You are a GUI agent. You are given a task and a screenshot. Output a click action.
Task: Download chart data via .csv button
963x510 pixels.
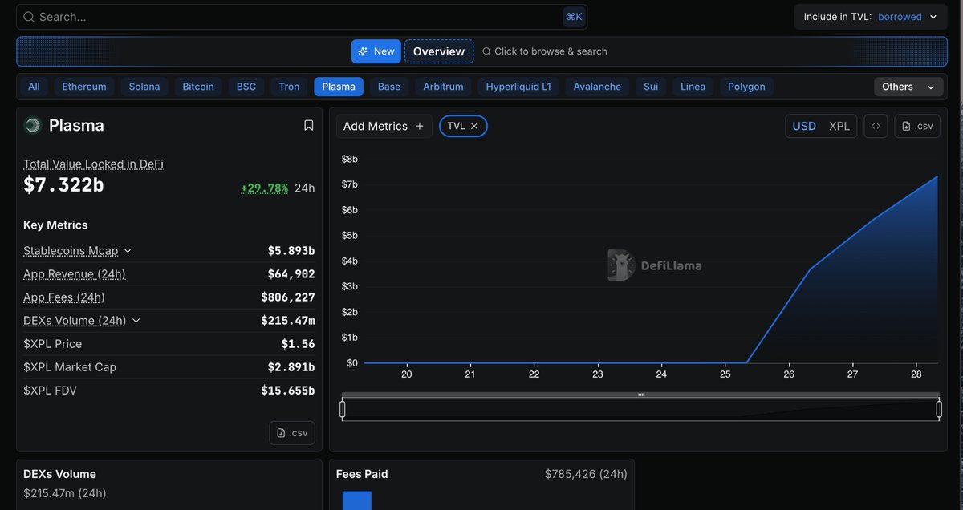917,126
